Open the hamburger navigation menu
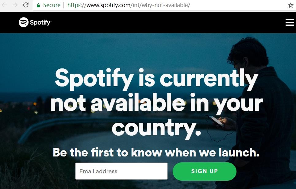 point(290,22)
